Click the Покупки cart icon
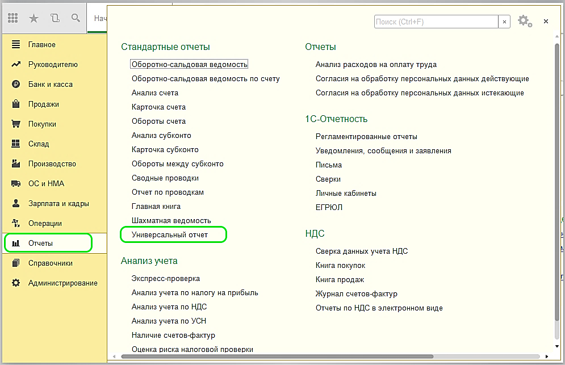Image resolution: width=565 pixels, height=365 pixels. click(16, 124)
